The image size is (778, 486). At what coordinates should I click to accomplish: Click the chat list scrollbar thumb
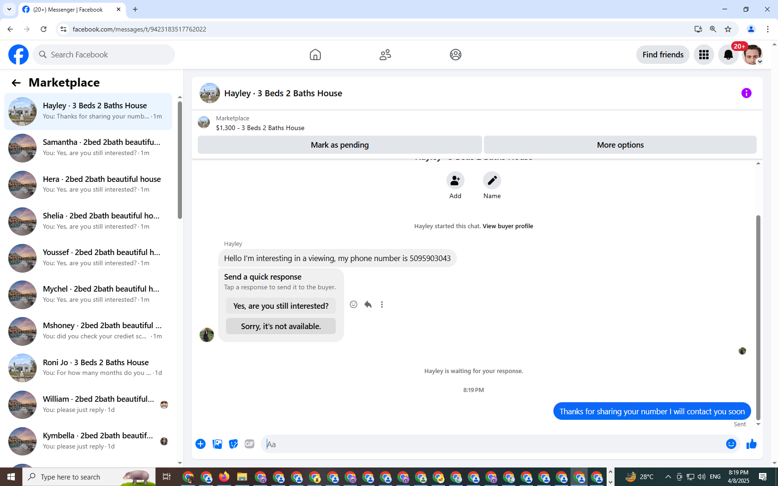coord(180,160)
